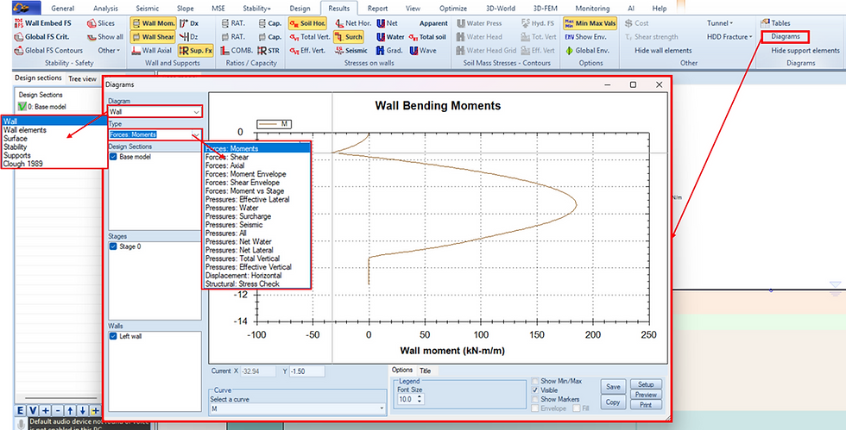
Task: Click the Print button
Action: [x=646, y=405]
